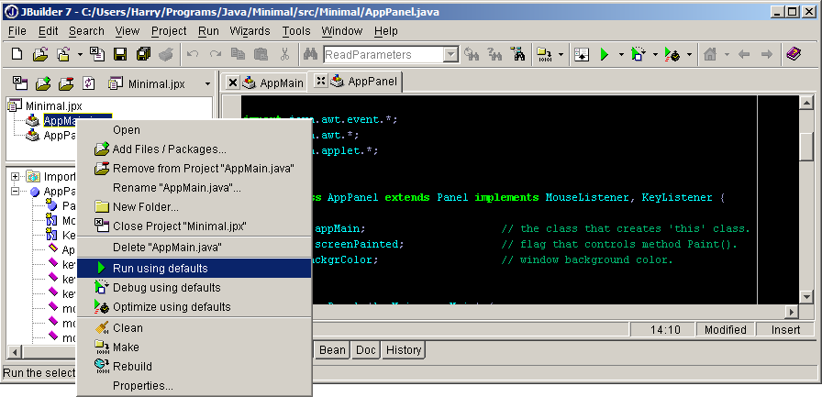Click the Close file toolbar icon
This screenshot has width=822, height=397.
[x=97, y=54]
